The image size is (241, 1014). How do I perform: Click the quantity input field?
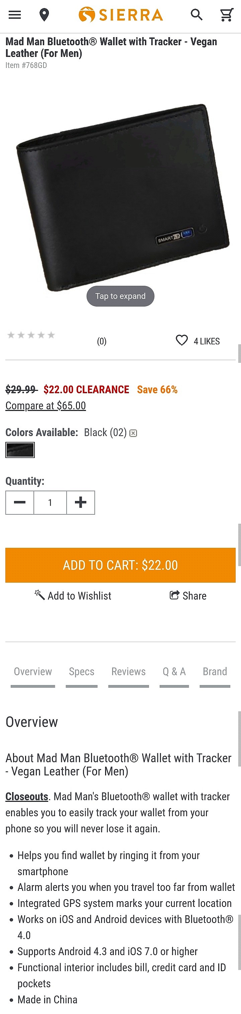(x=50, y=502)
